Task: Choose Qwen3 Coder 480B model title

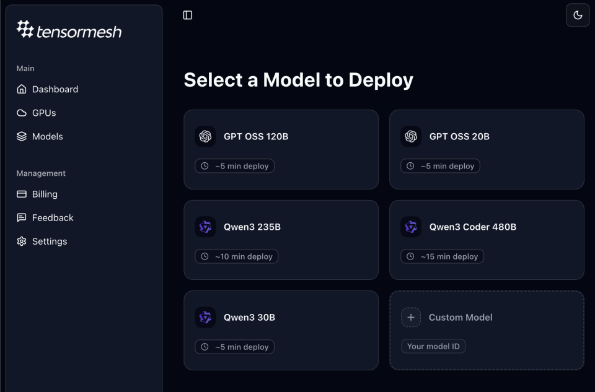Action: click(473, 227)
